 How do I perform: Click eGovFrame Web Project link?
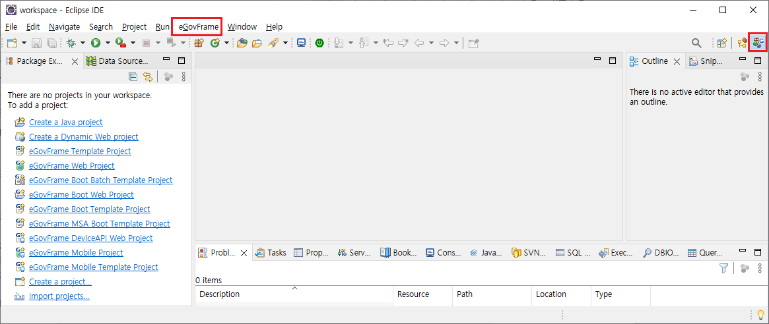[71, 166]
